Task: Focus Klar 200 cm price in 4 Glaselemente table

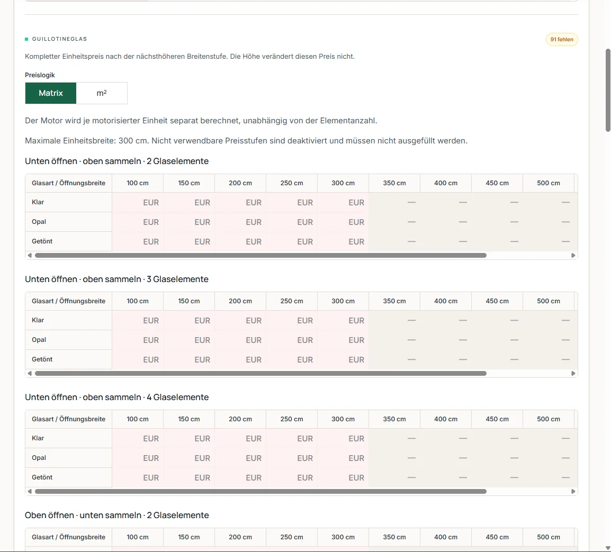Action: click(240, 439)
